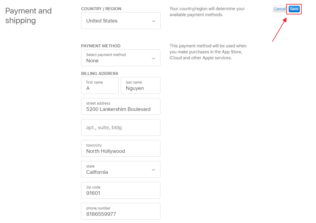Click the country/region payment methods help text
Viewport: 316px width, 223px height.
coord(207,12)
